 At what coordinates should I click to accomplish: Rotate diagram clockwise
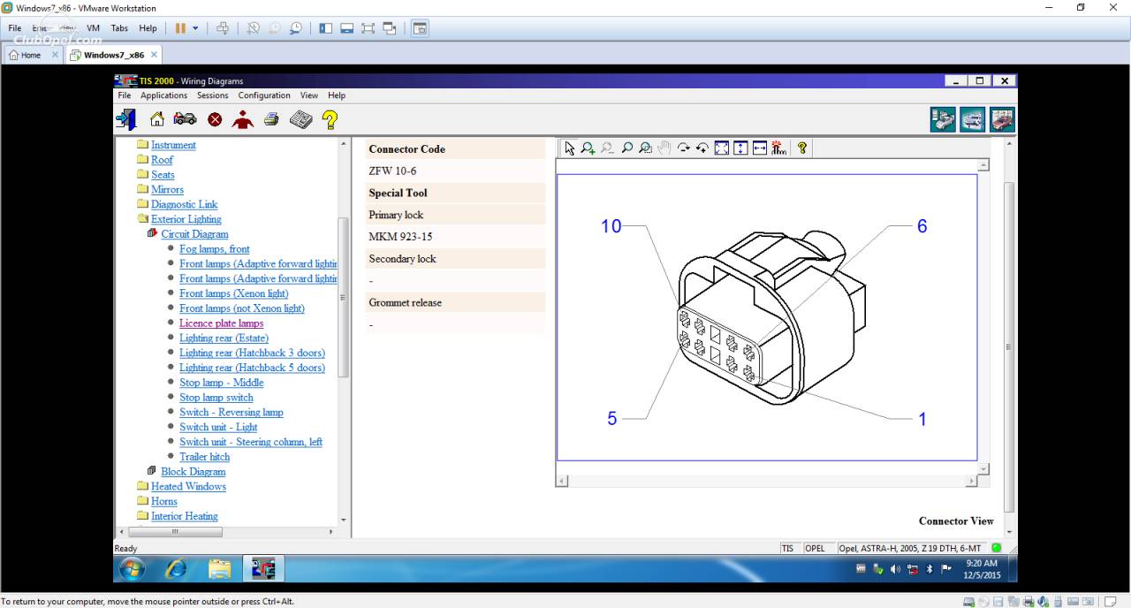pyautogui.click(x=683, y=148)
